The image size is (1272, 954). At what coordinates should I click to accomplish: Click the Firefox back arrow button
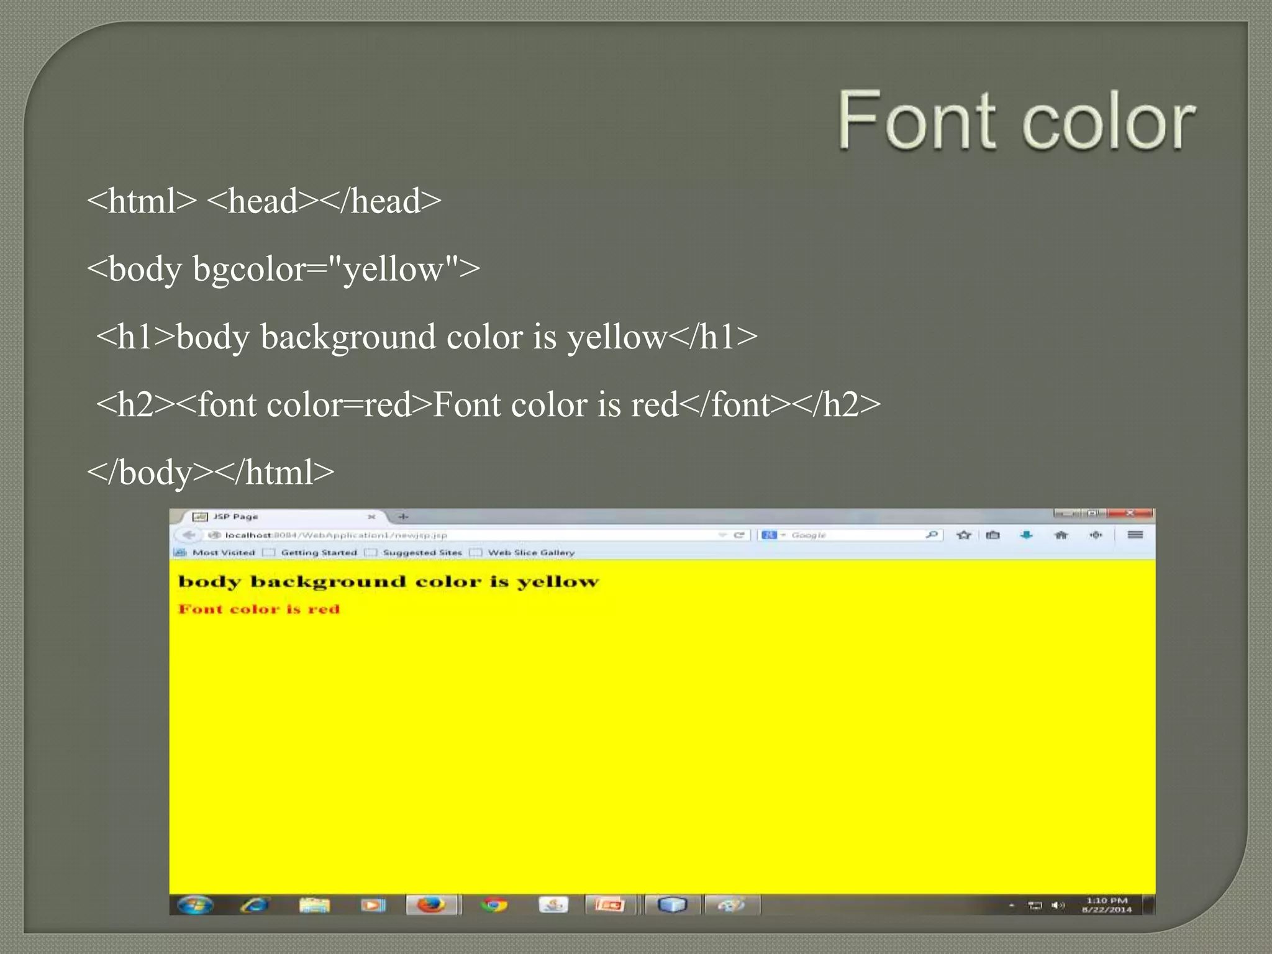pos(188,535)
